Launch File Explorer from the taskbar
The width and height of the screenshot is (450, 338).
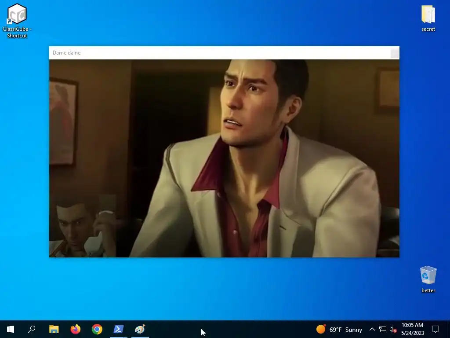click(x=54, y=329)
